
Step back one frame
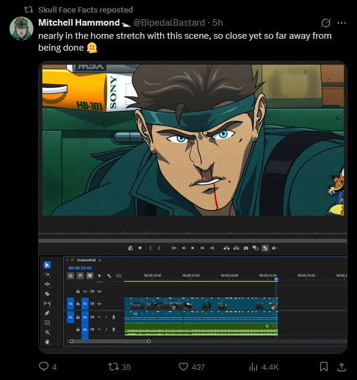coord(184,248)
